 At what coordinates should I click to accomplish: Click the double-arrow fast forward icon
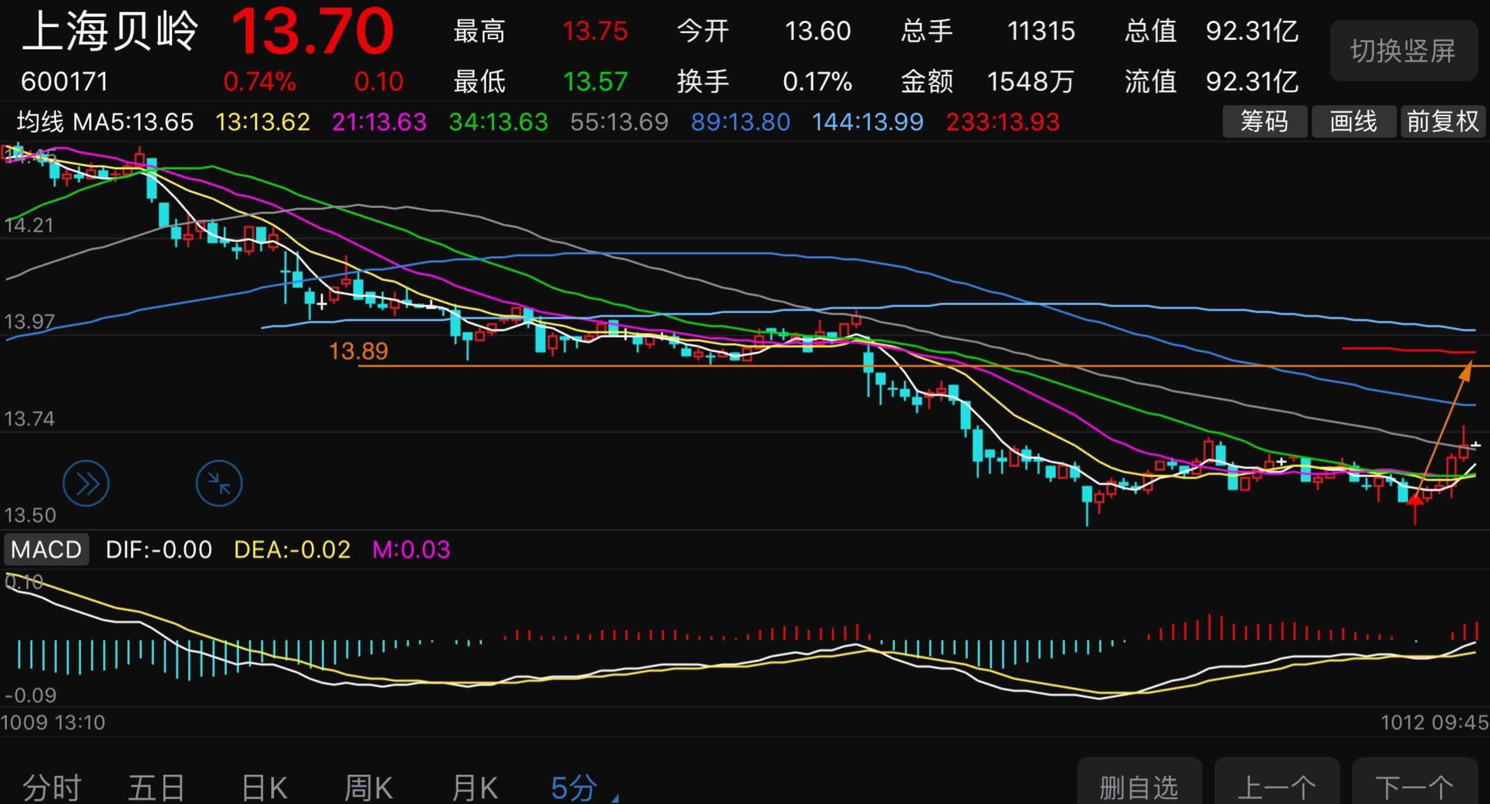(x=85, y=483)
